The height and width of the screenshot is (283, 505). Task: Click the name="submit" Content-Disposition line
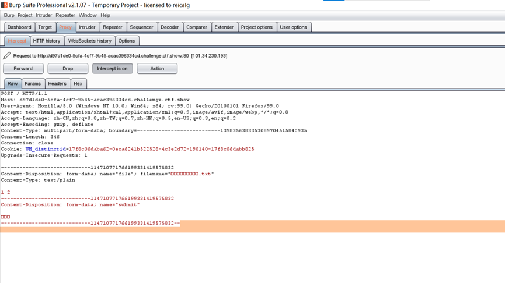[70, 204]
